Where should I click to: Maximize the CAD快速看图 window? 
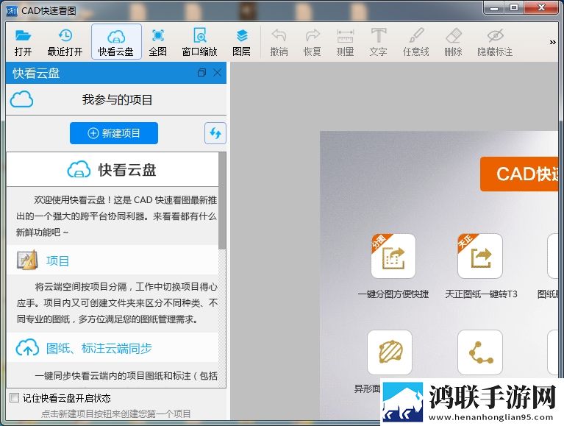tap(514, 8)
